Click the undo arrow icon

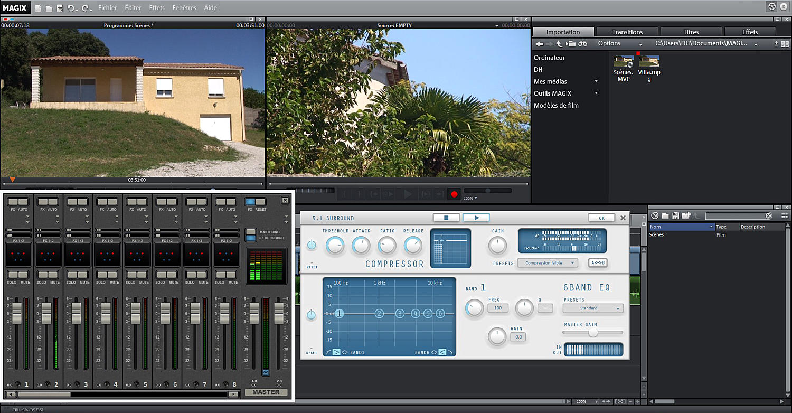71,8
